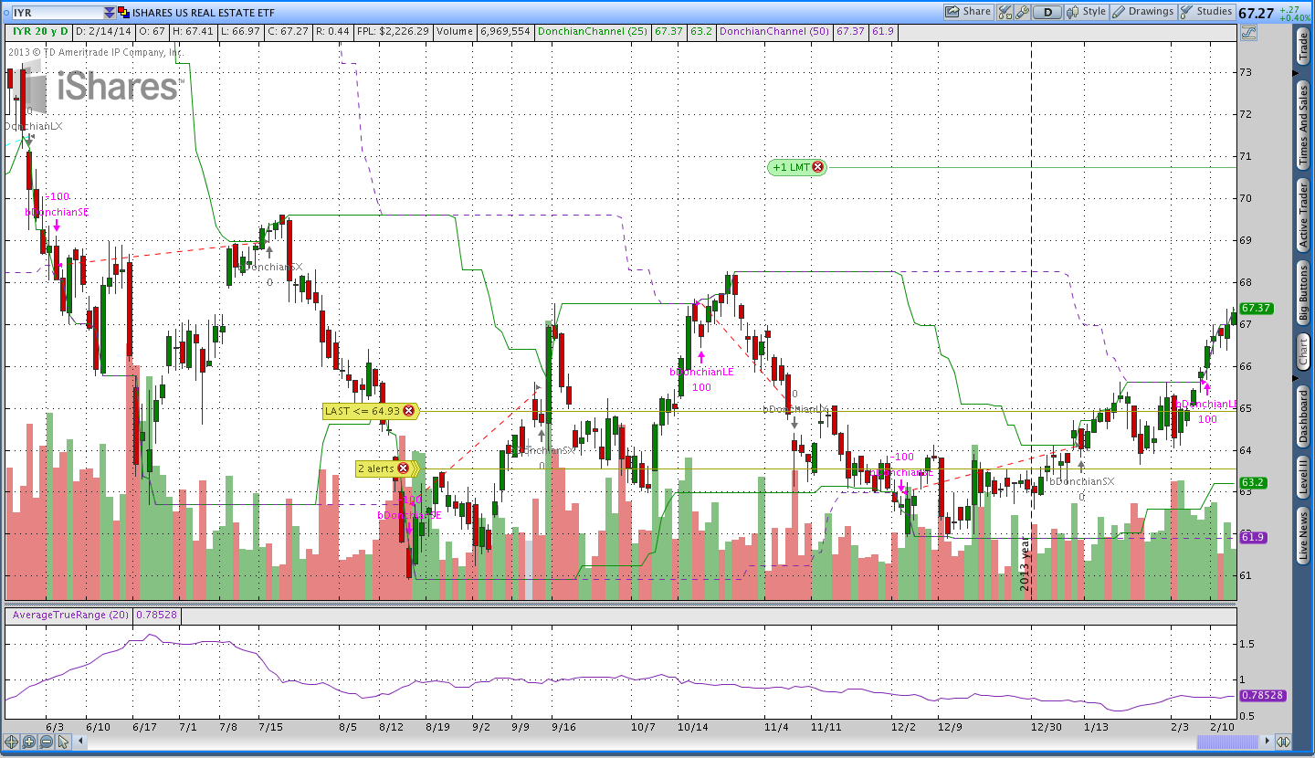The image size is (1315, 758).
Task: Open the Level II side tab
Action: [1303, 477]
